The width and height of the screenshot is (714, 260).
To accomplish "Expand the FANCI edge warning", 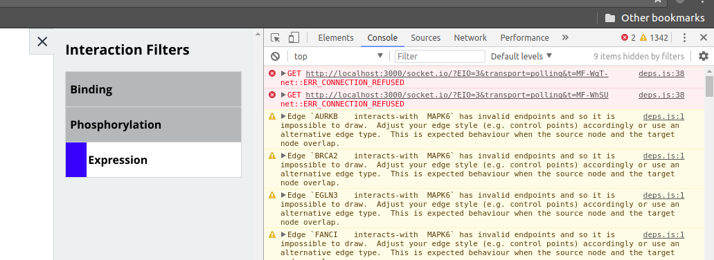I will [x=283, y=234].
